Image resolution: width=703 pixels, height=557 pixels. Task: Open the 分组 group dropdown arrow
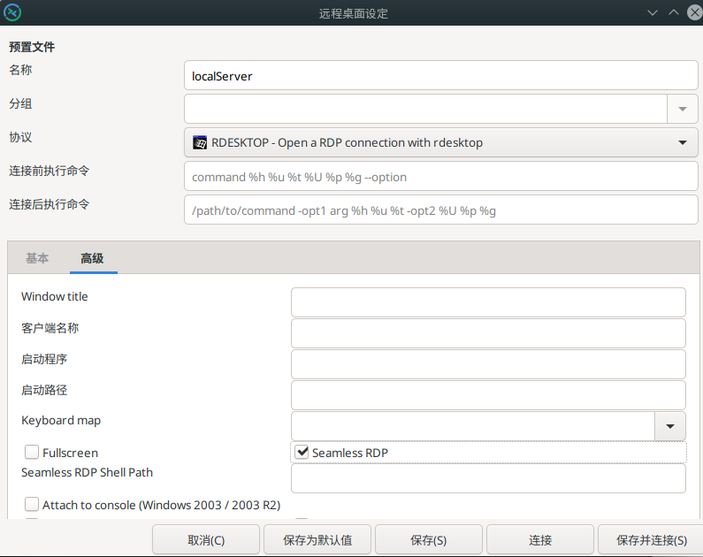tap(683, 109)
